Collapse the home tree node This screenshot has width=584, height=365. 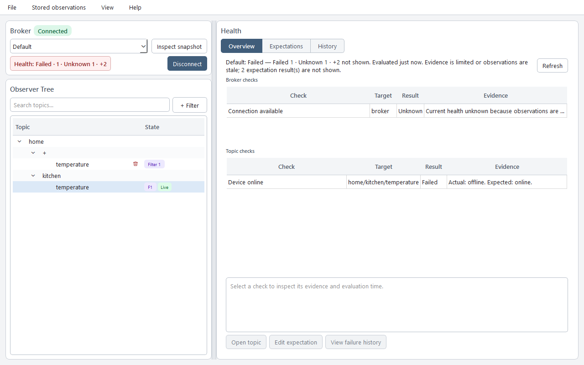[x=19, y=141]
